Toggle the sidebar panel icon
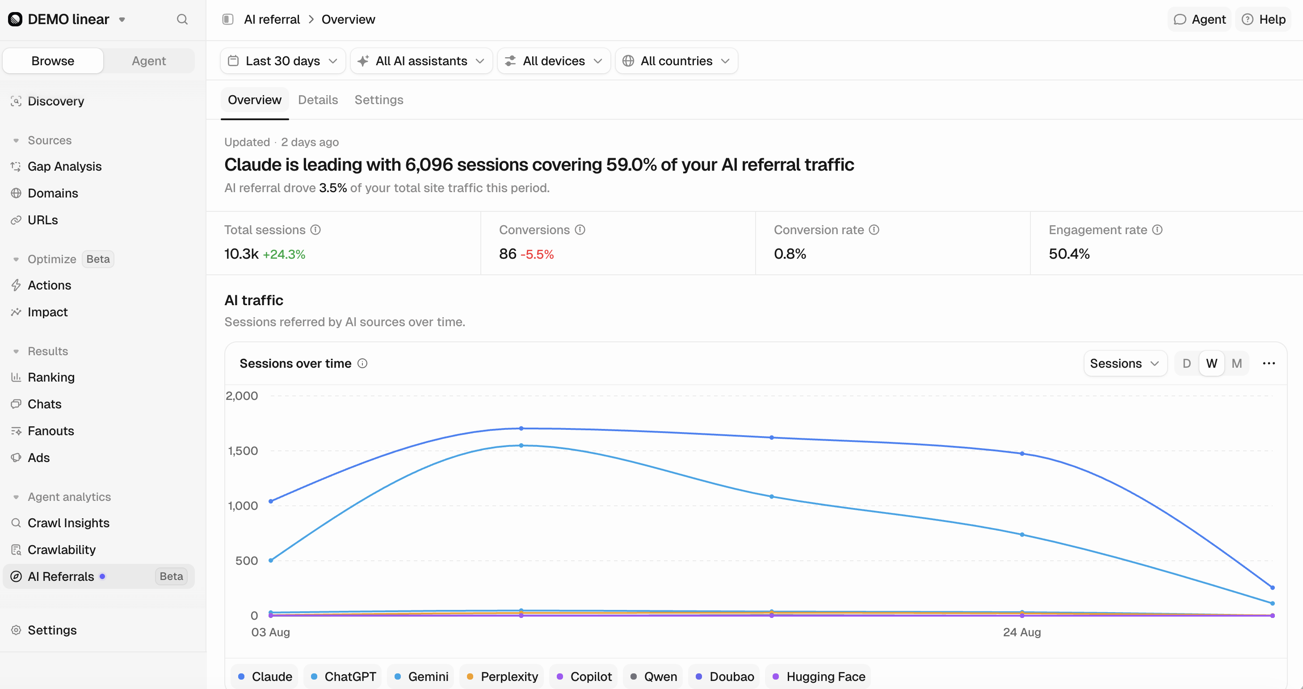The height and width of the screenshot is (689, 1303). pos(227,19)
